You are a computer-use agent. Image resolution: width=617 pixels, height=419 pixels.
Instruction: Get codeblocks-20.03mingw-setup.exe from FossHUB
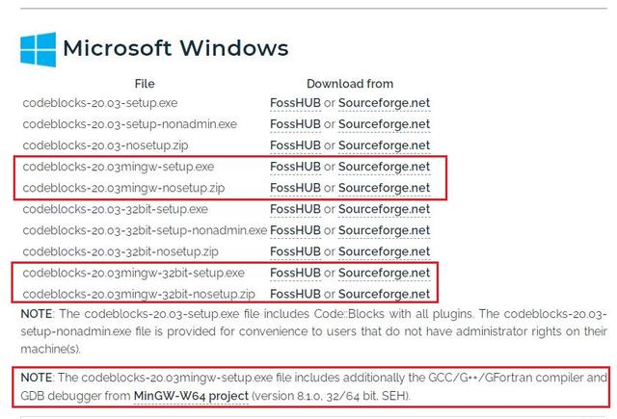296,167
